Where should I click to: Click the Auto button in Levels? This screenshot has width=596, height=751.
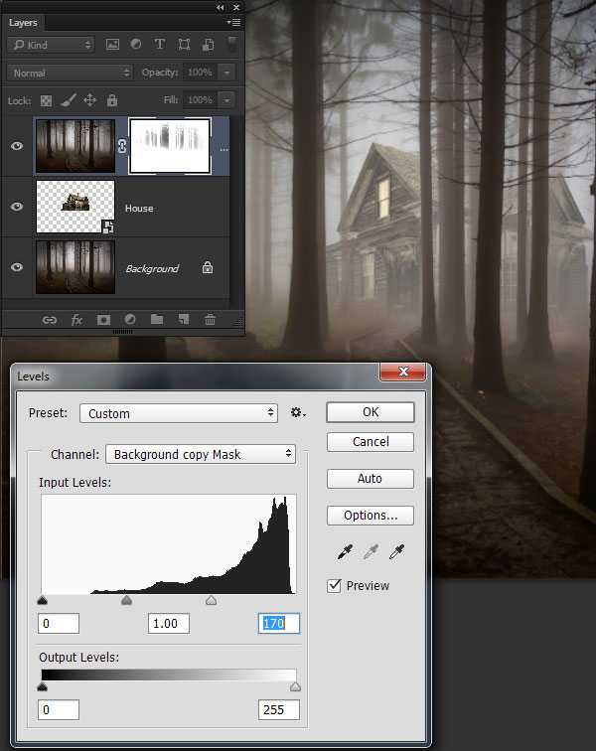371,479
